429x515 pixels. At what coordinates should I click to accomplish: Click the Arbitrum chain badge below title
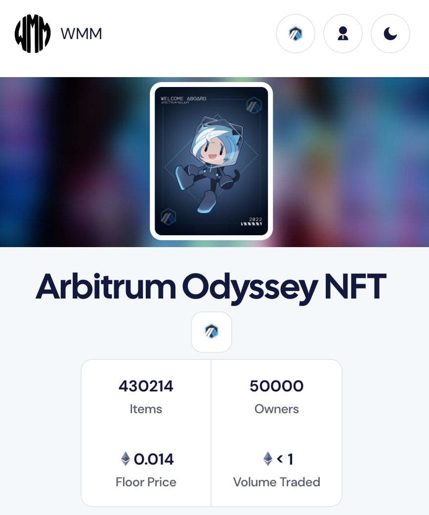pos(211,332)
